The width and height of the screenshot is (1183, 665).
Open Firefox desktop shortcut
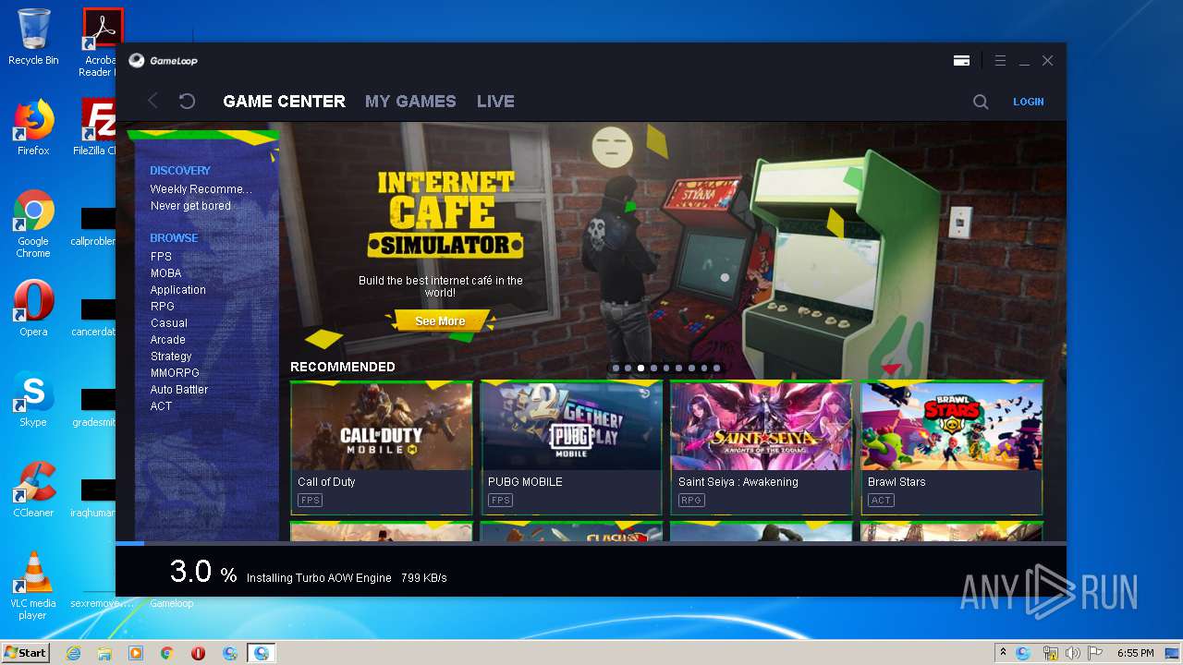(33, 127)
